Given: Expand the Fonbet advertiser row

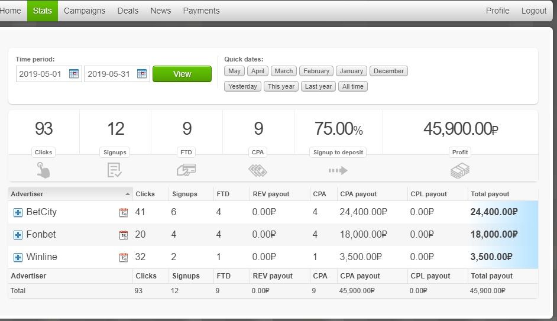Looking at the screenshot, I should tap(18, 235).
